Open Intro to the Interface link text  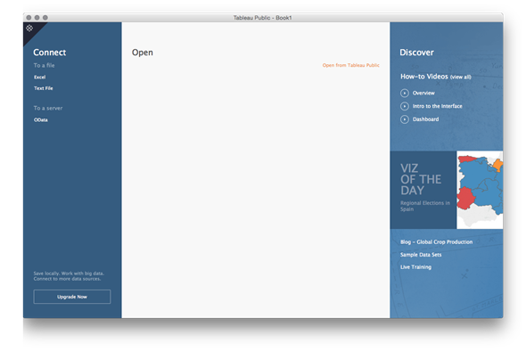coord(437,106)
